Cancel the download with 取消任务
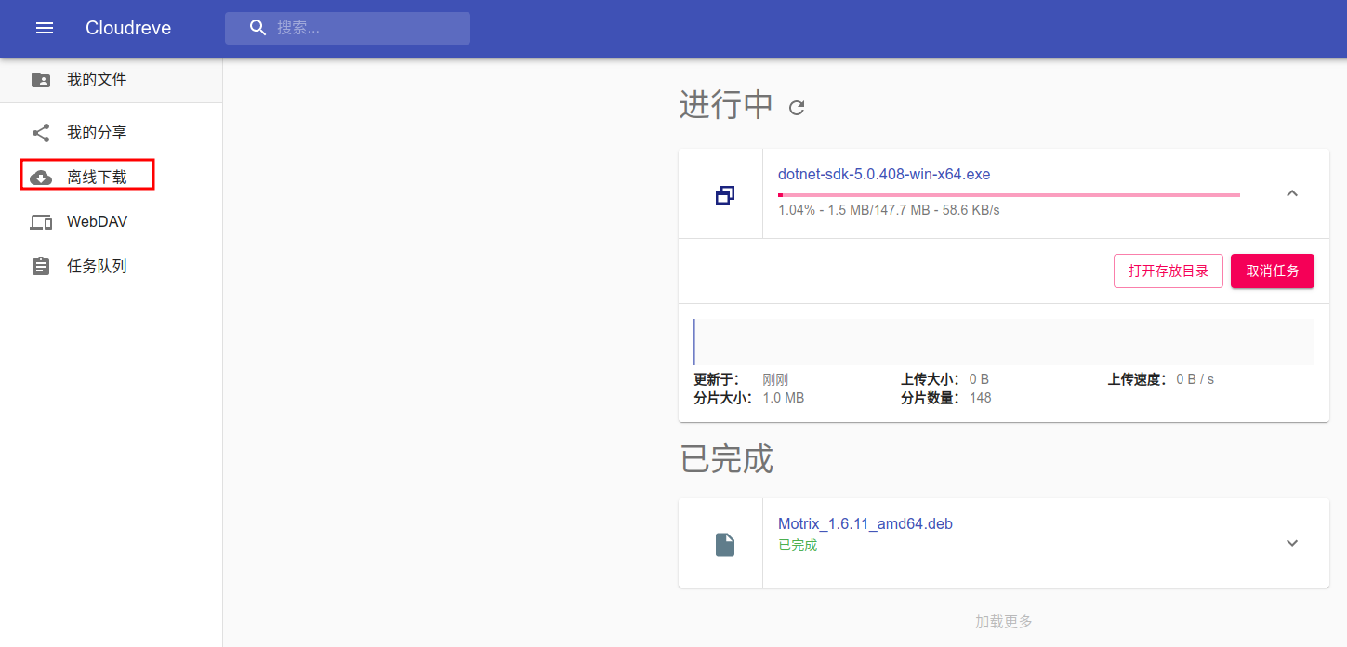1347x647 pixels. tap(1272, 271)
